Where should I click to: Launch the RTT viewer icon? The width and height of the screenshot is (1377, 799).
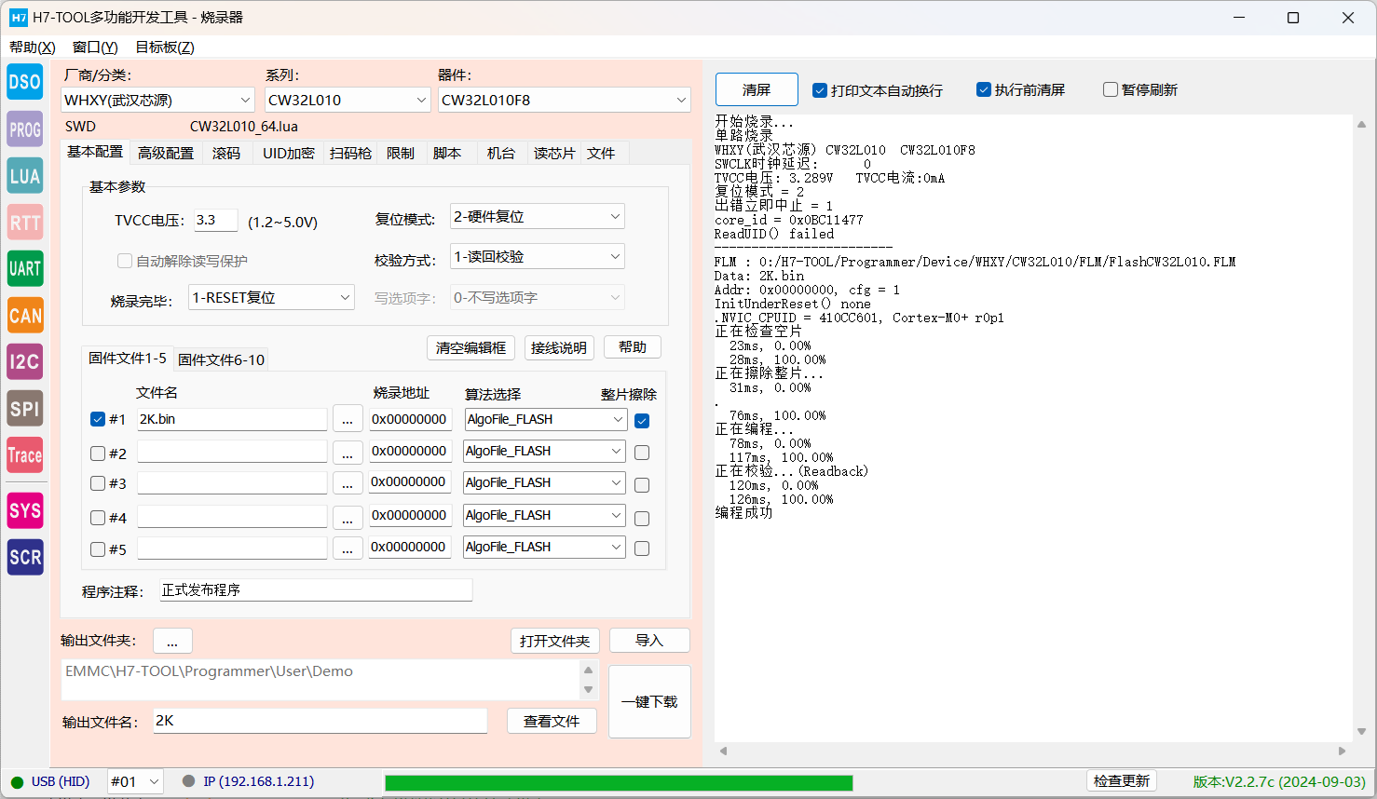coord(25,223)
